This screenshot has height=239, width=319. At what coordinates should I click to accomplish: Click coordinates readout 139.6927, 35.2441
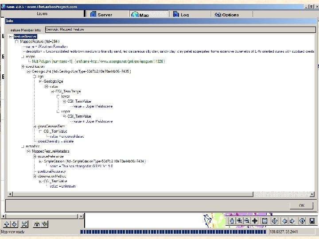point(284,231)
